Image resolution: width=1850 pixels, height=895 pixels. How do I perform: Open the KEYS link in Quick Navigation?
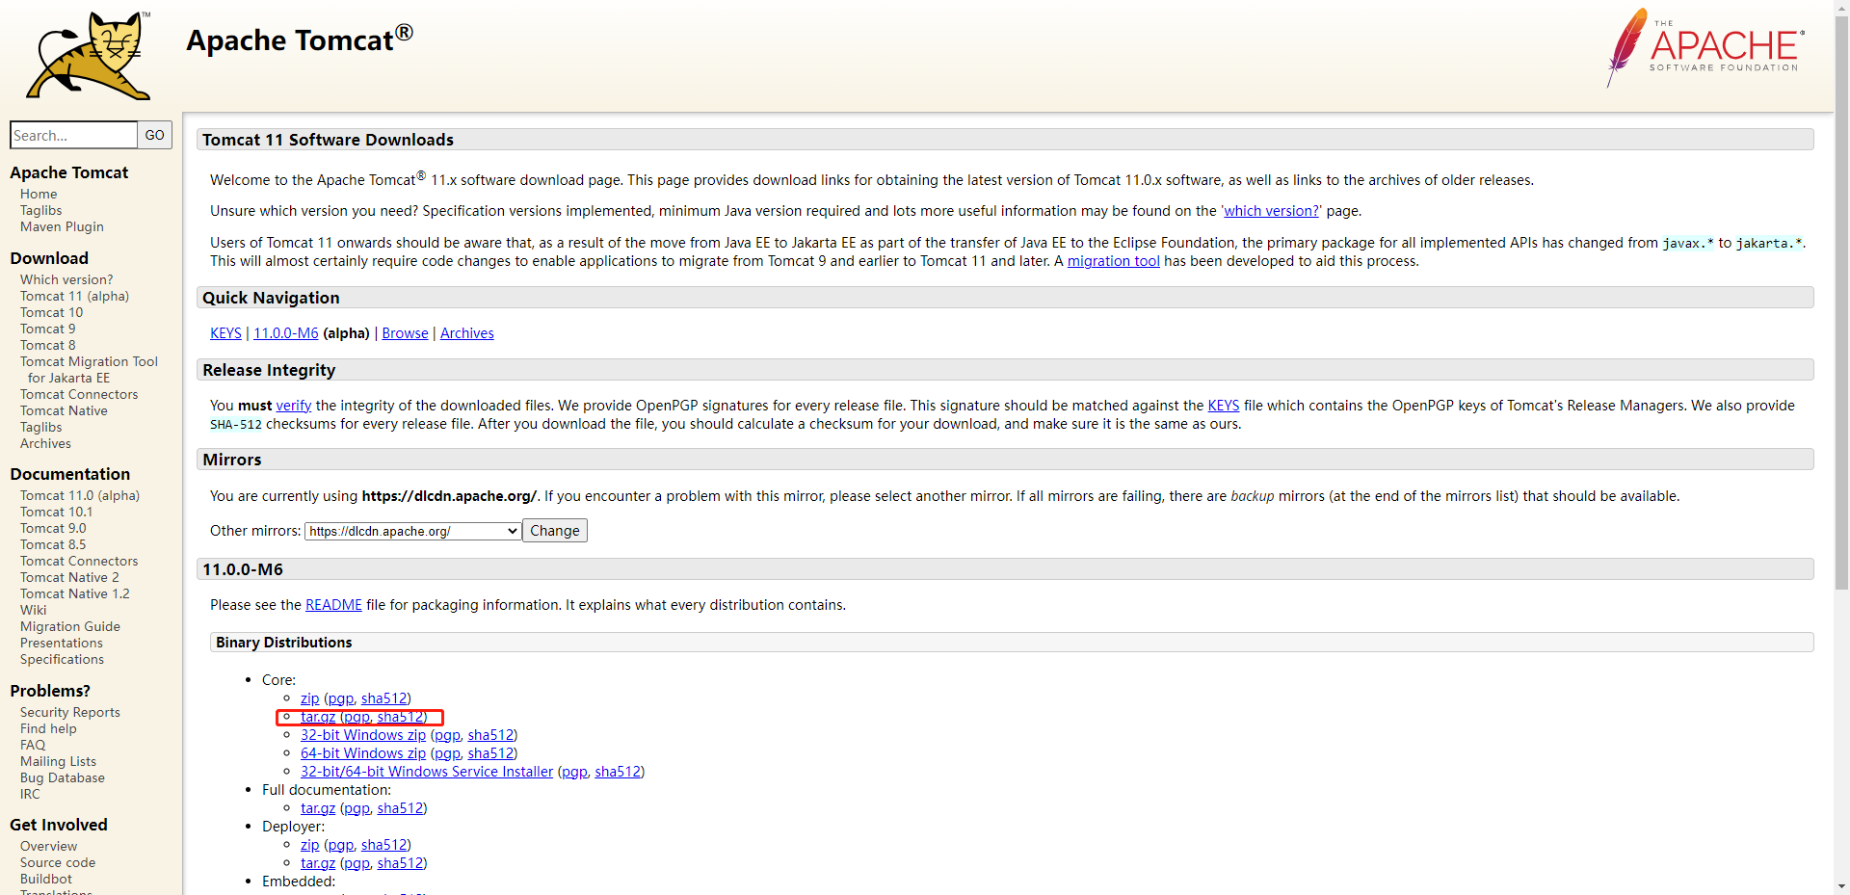tap(225, 333)
